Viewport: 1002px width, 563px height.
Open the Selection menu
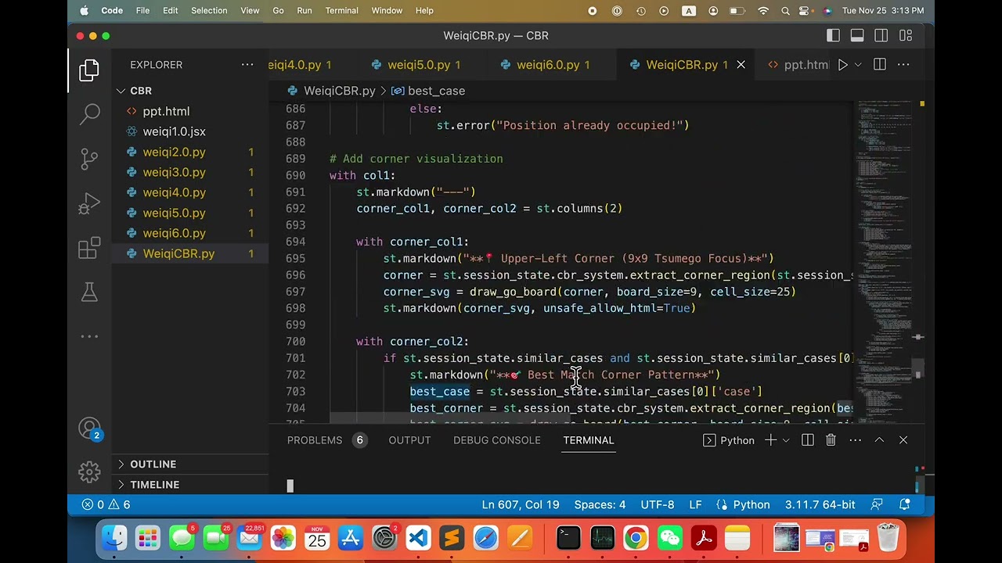[209, 11]
